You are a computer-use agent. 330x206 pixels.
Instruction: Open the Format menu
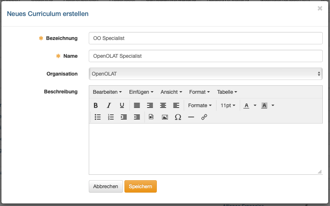199,92
